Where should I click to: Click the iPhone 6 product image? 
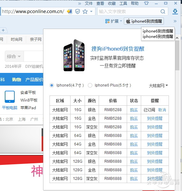coord(74,55)
